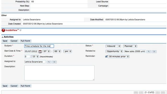The image size is (167, 94).
Task: Open the start minutes 00 dropdown
Action: coord(57,51)
